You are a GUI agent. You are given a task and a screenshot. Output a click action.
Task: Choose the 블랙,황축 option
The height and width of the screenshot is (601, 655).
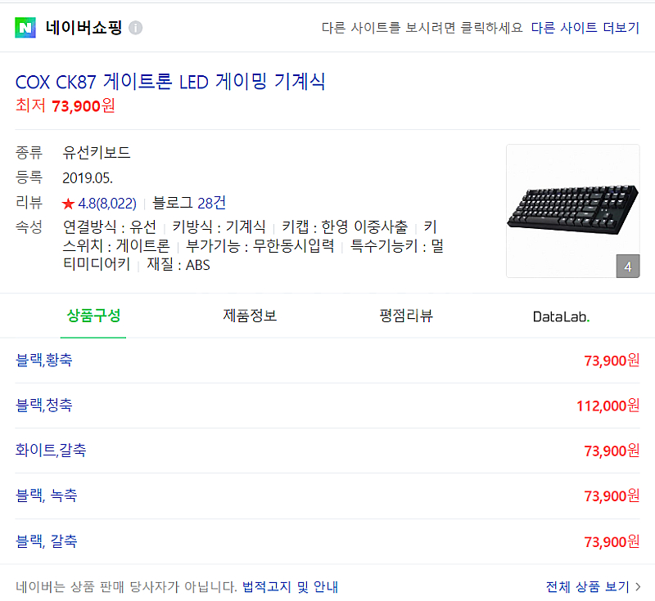pyautogui.click(x=44, y=360)
